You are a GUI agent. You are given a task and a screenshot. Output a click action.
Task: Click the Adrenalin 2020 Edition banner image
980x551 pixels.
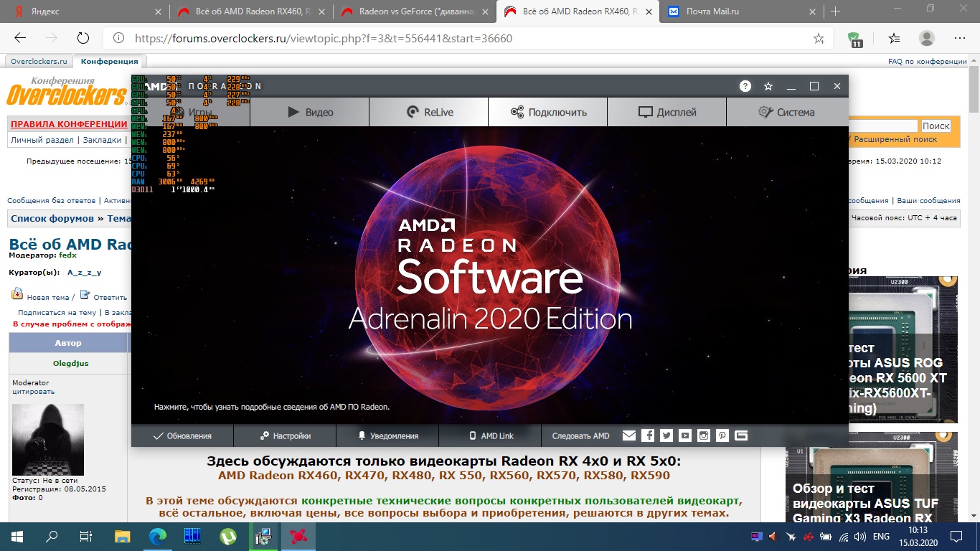[490, 275]
